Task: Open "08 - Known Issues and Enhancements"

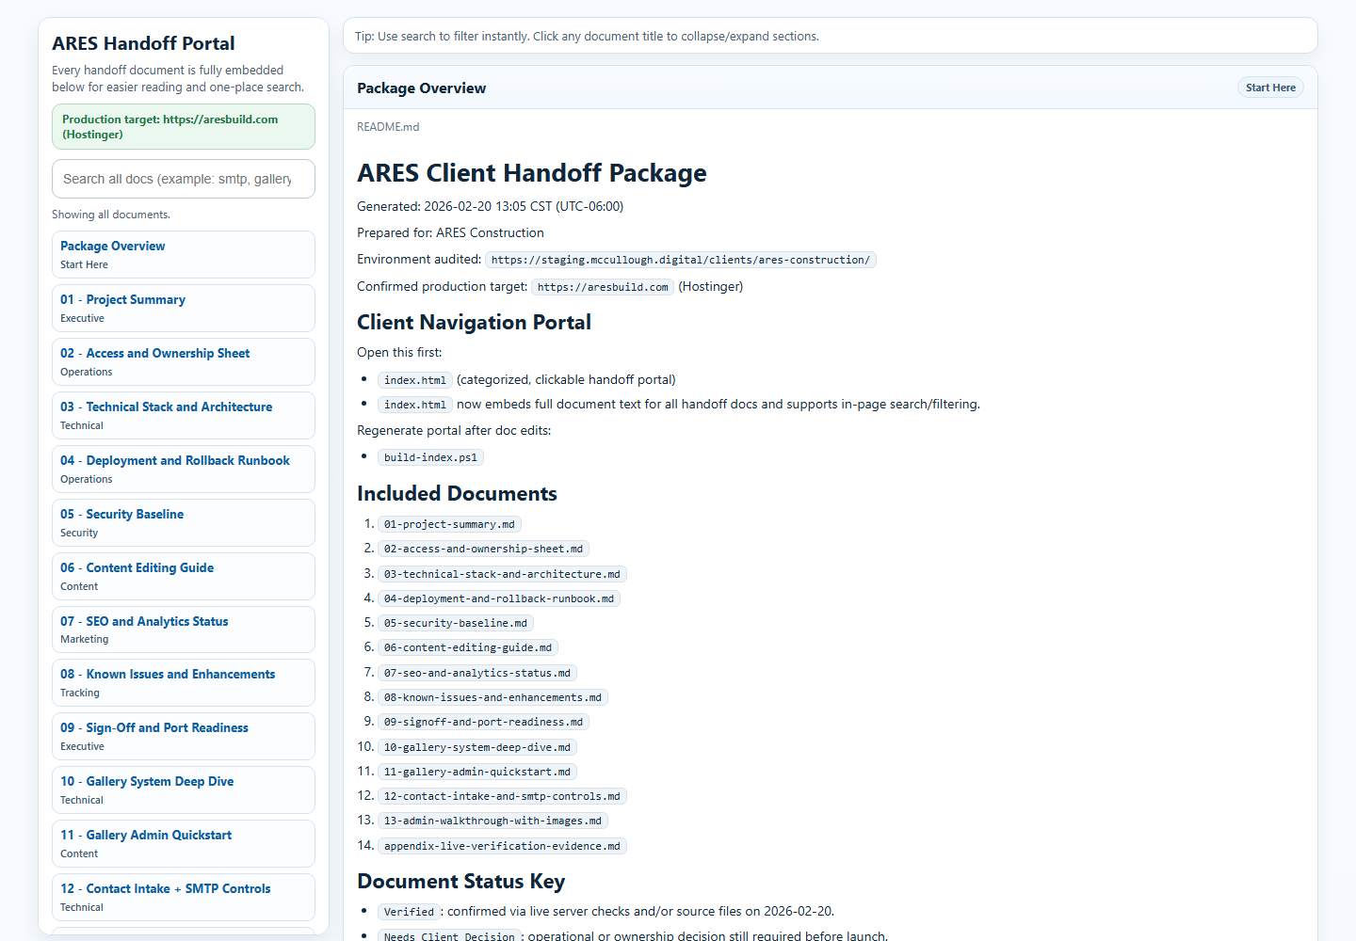Action: (167, 674)
